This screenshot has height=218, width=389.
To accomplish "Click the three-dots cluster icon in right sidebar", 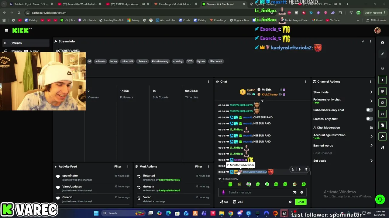I will tap(382, 148).
